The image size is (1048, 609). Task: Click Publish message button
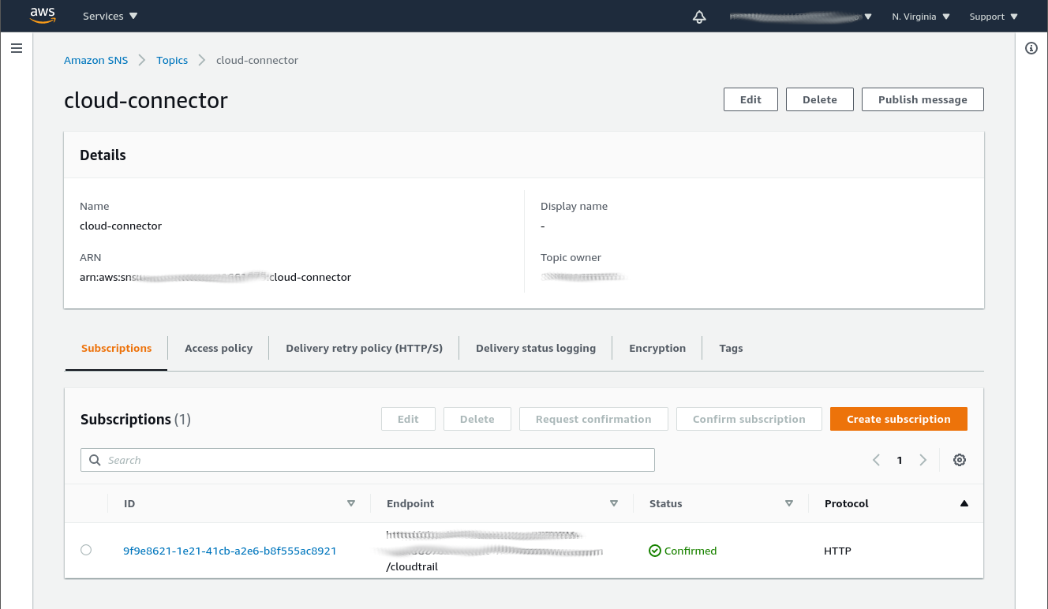click(923, 99)
